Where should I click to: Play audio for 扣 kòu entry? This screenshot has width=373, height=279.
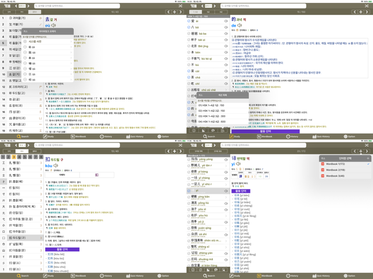point(56,166)
